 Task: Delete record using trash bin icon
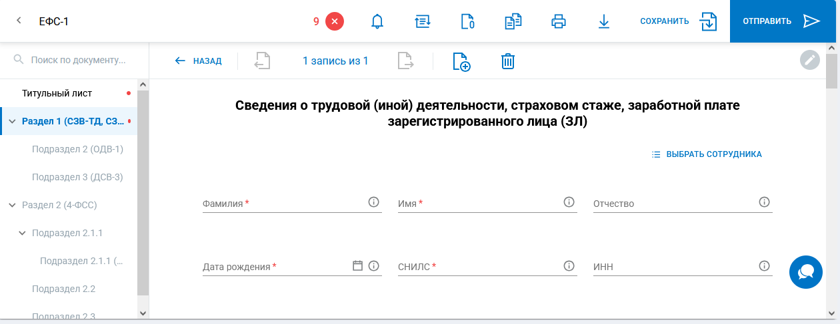pos(508,61)
